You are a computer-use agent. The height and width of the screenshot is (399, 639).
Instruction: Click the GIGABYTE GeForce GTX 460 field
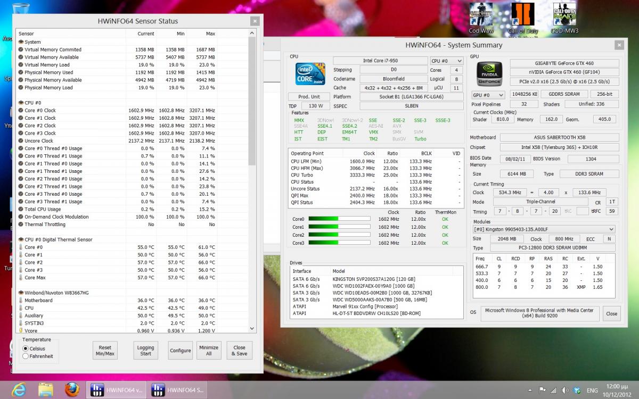point(564,63)
